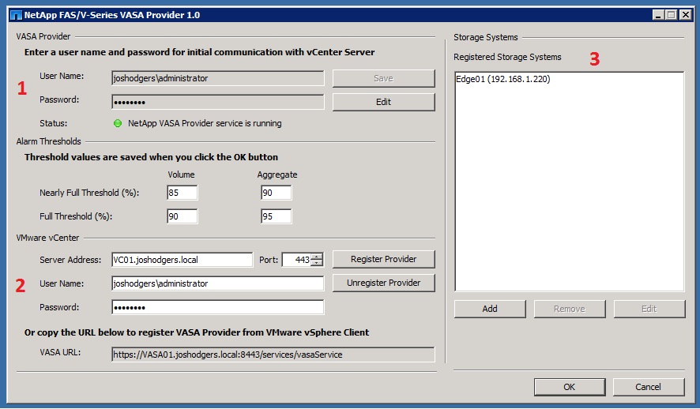Click the vCenter Server Address field

pyautogui.click(x=182, y=260)
